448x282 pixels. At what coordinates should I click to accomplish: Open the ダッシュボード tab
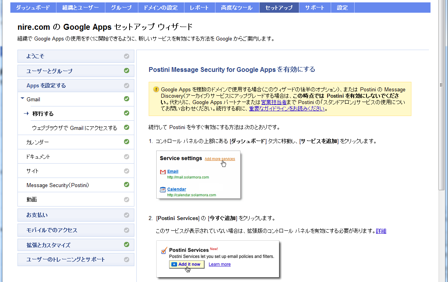pos(33,8)
